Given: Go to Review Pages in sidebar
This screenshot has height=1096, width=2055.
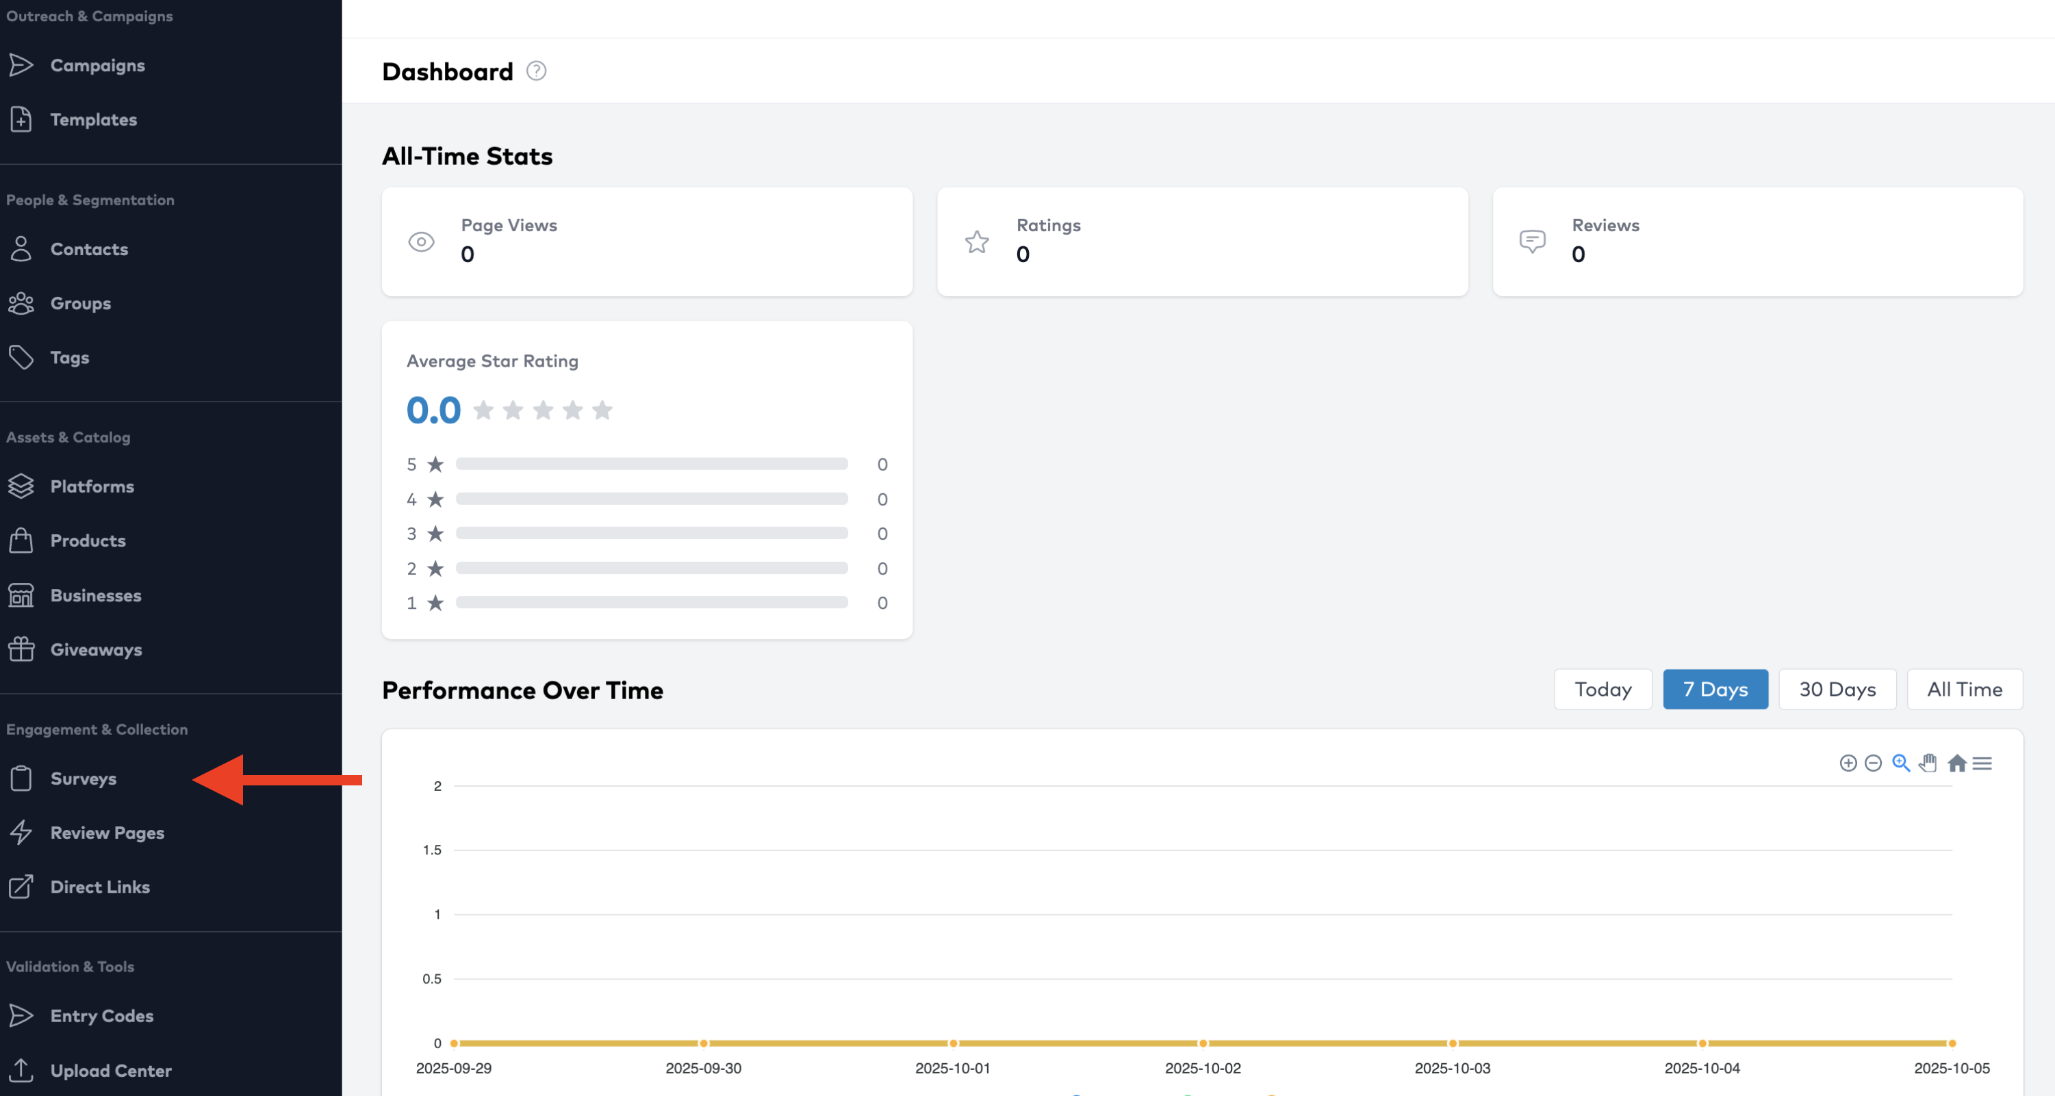Looking at the screenshot, I should click(107, 832).
